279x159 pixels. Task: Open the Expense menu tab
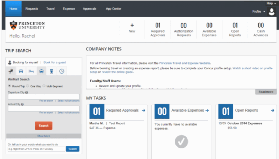[x=69, y=9]
